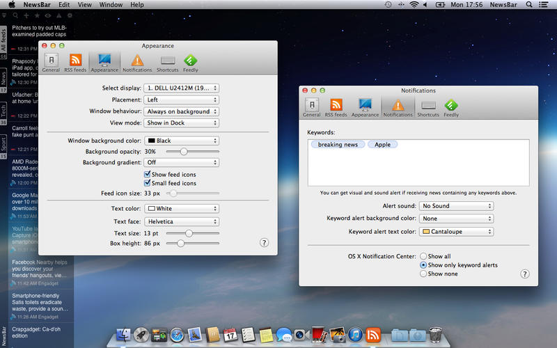Viewport: 557px width, 348px height.
Task: Click the Apple keyword token
Action: coord(382,145)
